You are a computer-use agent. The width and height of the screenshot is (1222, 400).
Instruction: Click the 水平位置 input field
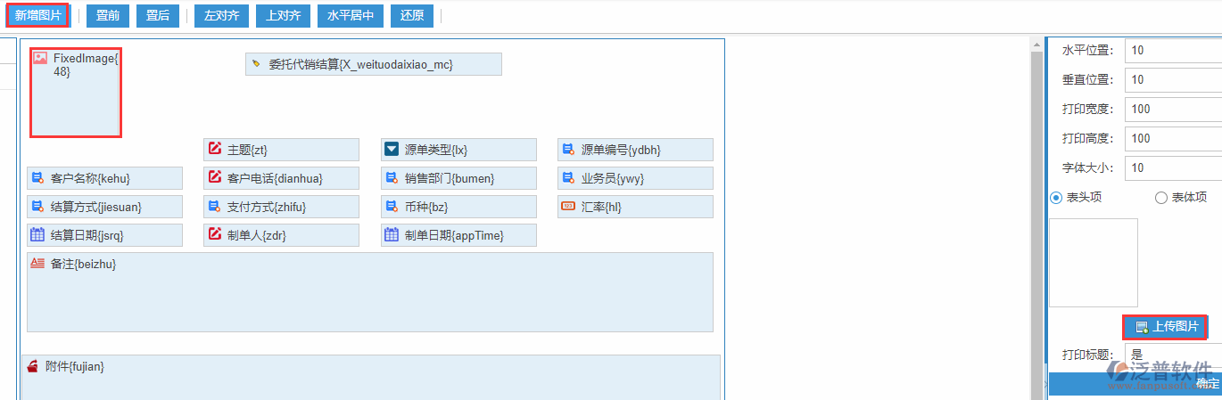click(1173, 50)
